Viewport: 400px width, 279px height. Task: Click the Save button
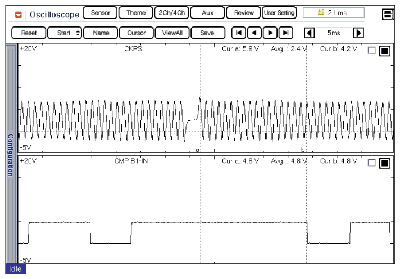tap(207, 33)
